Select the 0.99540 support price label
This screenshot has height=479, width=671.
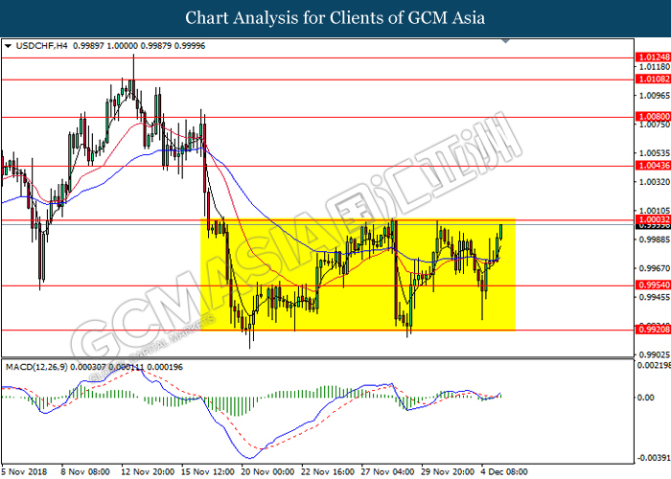coord(654,285)
